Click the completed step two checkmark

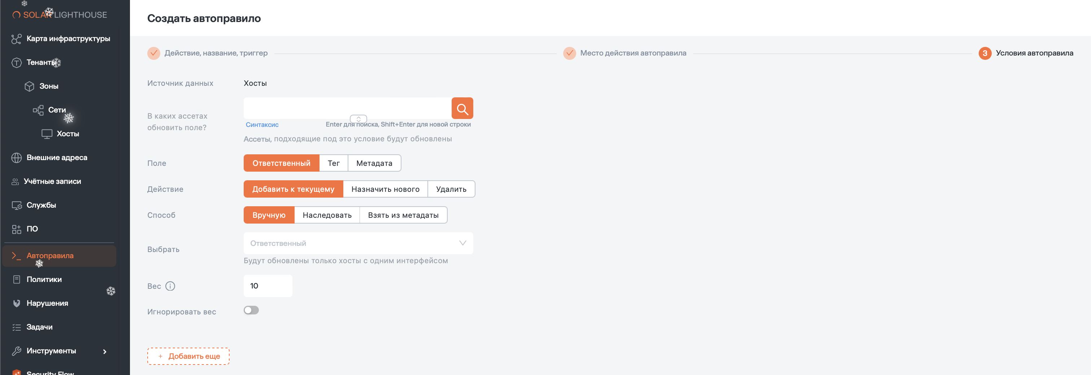(x=569, y=53)
